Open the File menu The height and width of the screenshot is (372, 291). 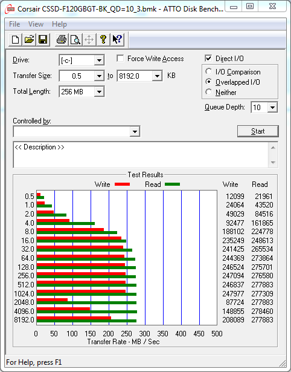[x=14, y=24]
